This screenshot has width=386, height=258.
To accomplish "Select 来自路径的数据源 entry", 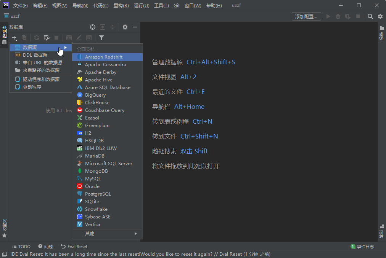I will tap(40, 70).
